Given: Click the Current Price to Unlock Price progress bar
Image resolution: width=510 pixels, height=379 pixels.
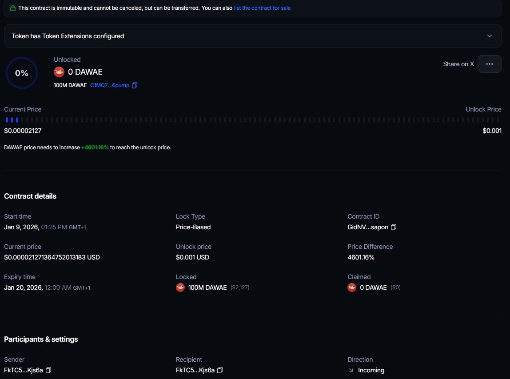Looking at the screenshot, I should (x=253, y=120).
